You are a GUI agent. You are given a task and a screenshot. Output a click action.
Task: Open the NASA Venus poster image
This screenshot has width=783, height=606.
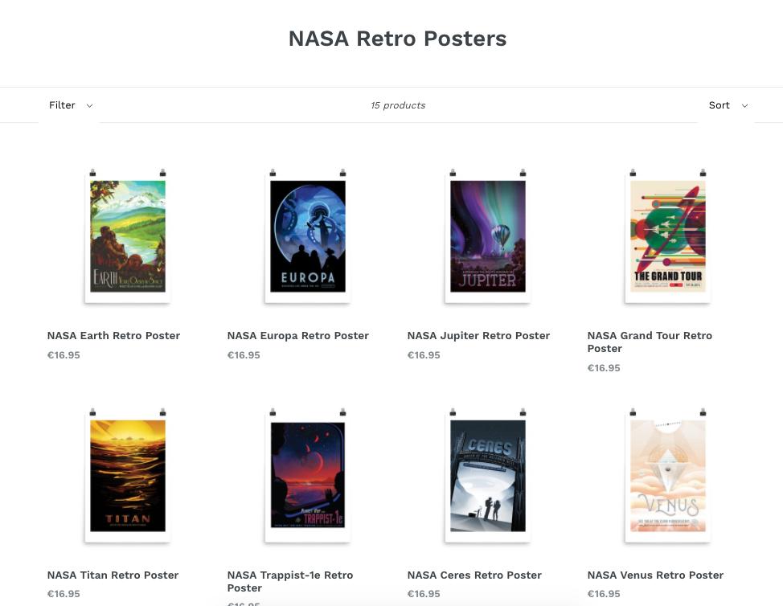coord(668,475)
